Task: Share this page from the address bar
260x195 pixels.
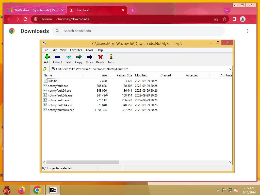Action: (x=216, y=19)
